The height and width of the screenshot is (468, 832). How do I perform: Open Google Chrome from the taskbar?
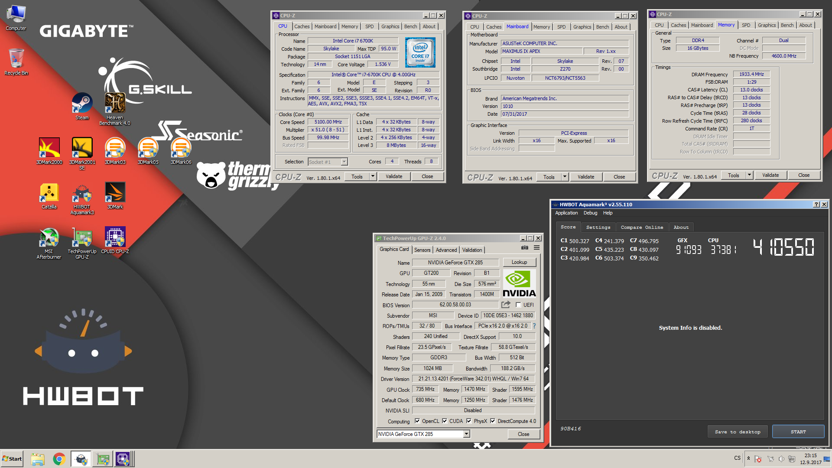coord(59,459)
